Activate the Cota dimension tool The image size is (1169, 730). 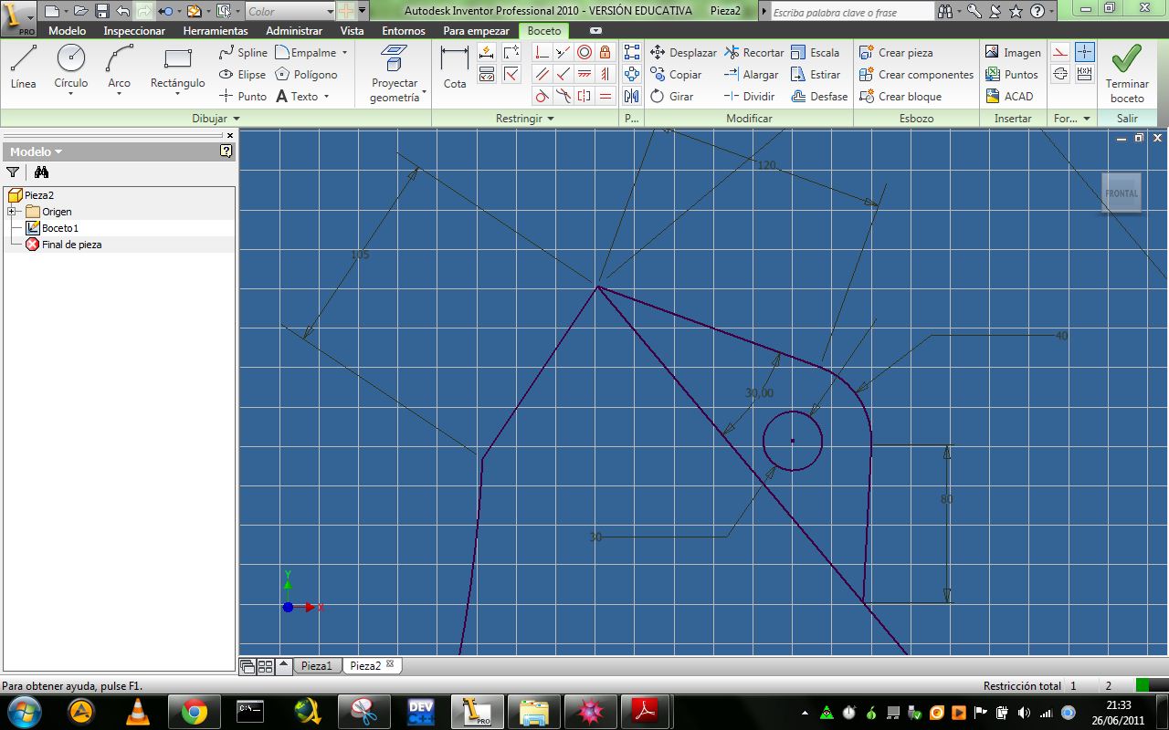pos(455,68)
